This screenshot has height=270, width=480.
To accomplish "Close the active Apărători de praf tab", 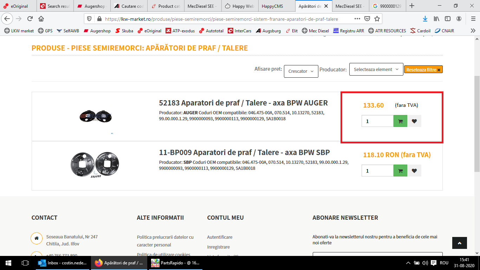I will [326, 6].
